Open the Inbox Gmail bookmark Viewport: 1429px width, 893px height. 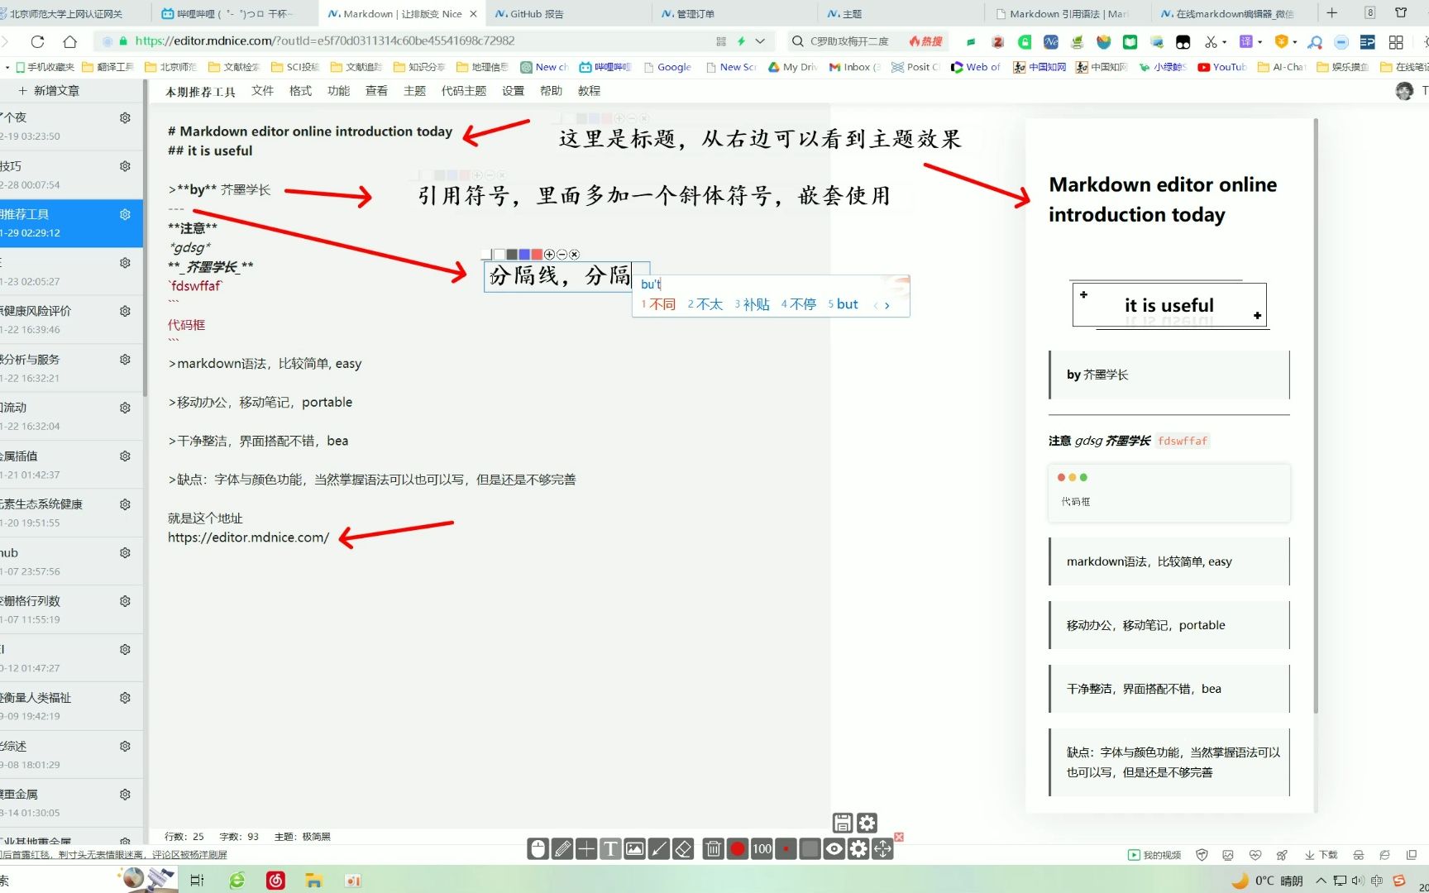pyautogui.click(x=855, y=67)
